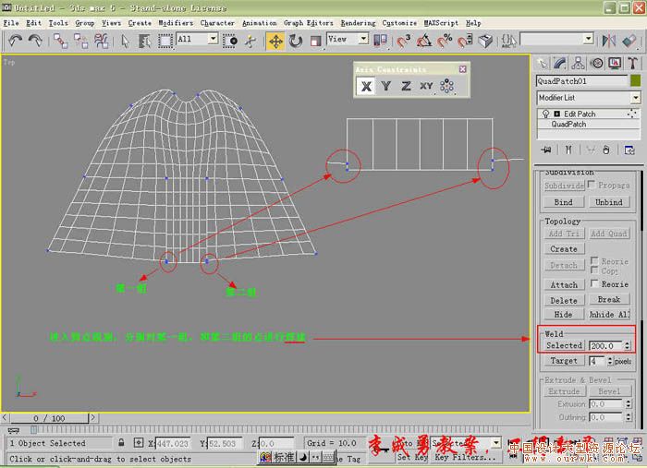Open the Create command panel tab
The height and width of the screenshot is (468, 647).
tap(542, 63)
